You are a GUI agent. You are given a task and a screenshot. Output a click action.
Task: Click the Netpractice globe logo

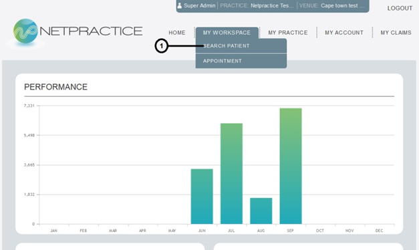point(25,31)
